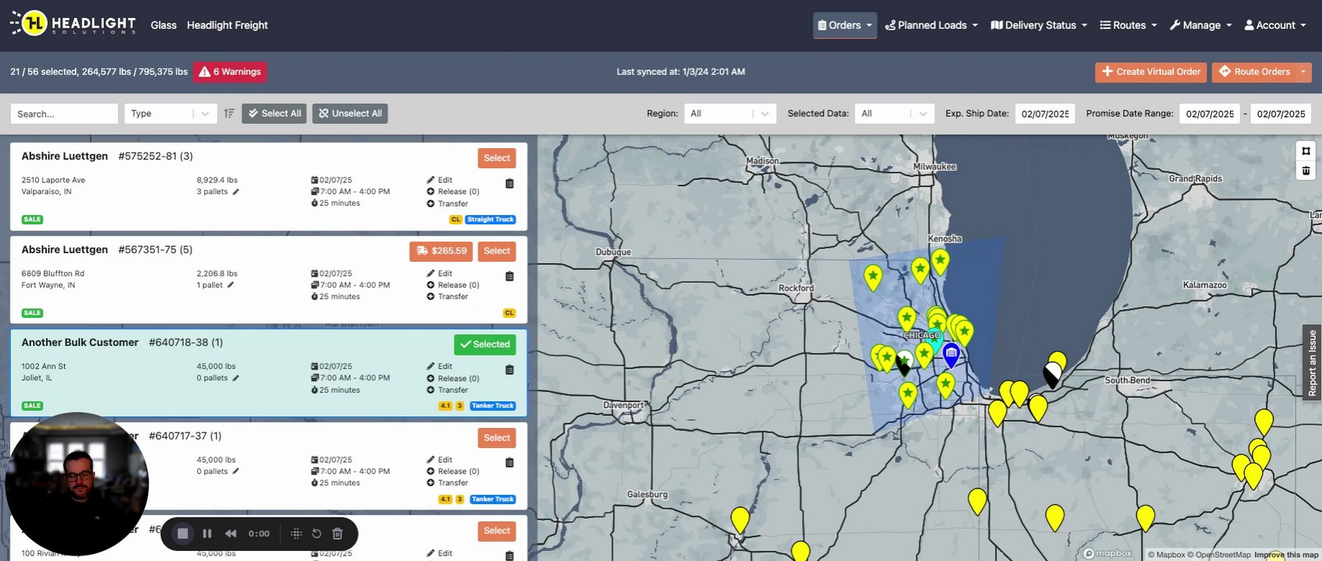Click the $265.59 freight cost button
Viewport: 1322px width, 561px height.
click(x=441, y=251)
